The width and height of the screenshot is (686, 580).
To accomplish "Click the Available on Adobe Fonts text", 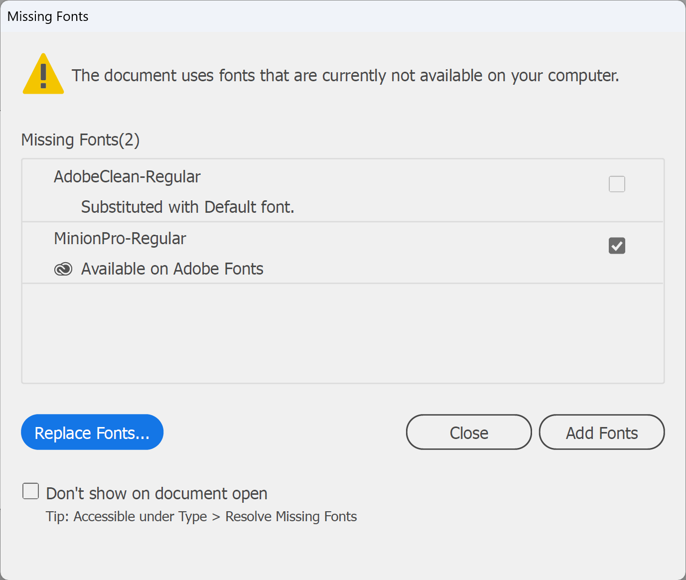I will (172, 269).
